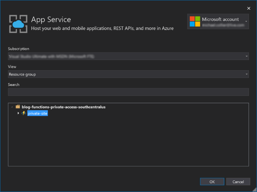Click the Microsoft account label
Viewport: 257px width, 192px height.
click(220, 19)
